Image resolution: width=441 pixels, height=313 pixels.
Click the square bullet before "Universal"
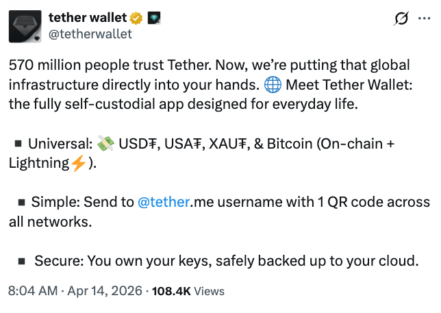[18, 145]
